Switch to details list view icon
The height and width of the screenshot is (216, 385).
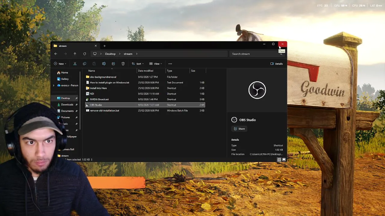(279, 160)
